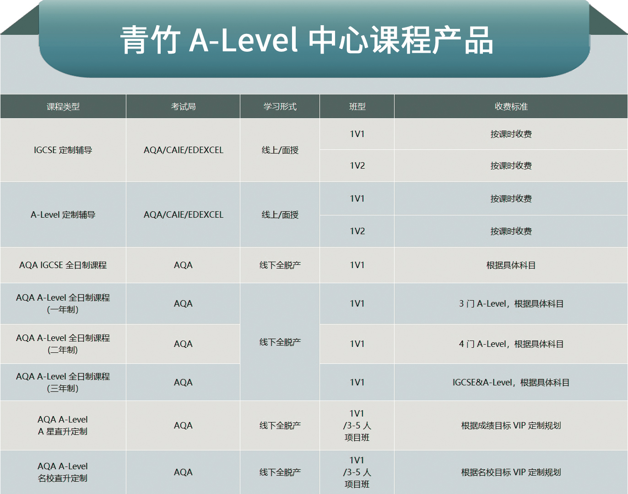Screen dimensions: 628x494
Task: Select AQA A-Level 全日制课程 (三年制) cell
Action: click(x=63, y=382)
